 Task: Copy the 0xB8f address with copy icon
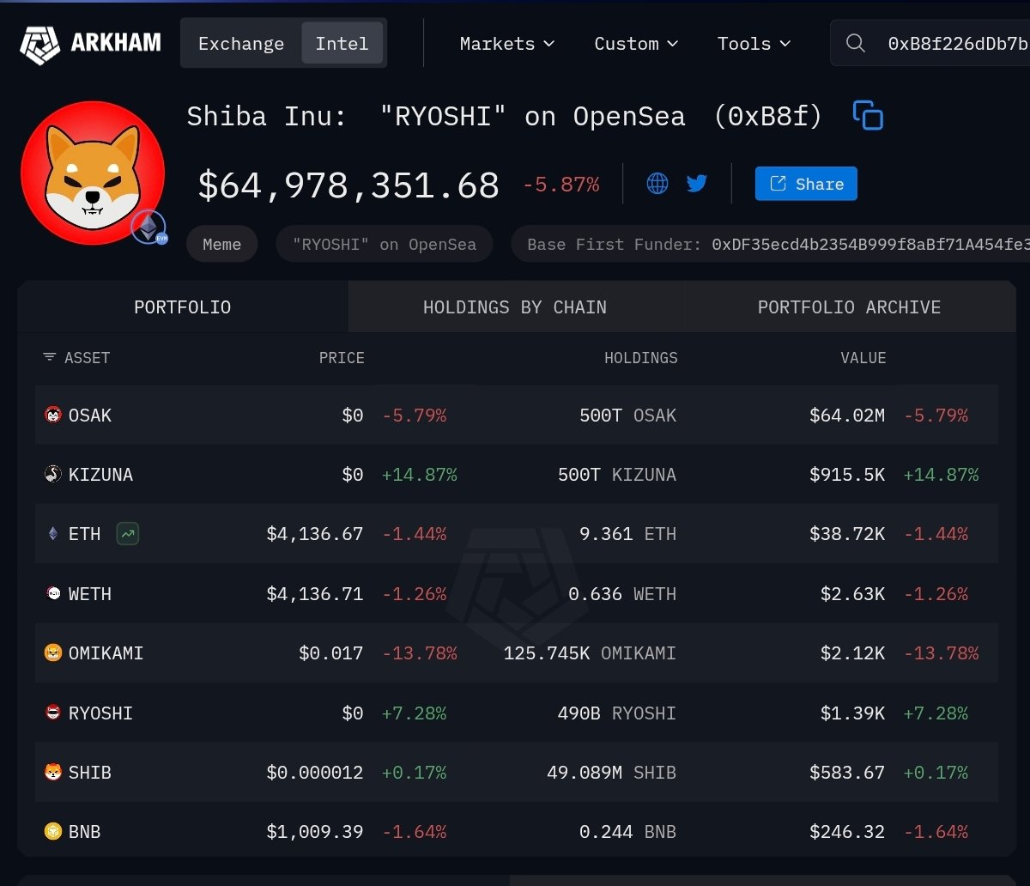868,115
